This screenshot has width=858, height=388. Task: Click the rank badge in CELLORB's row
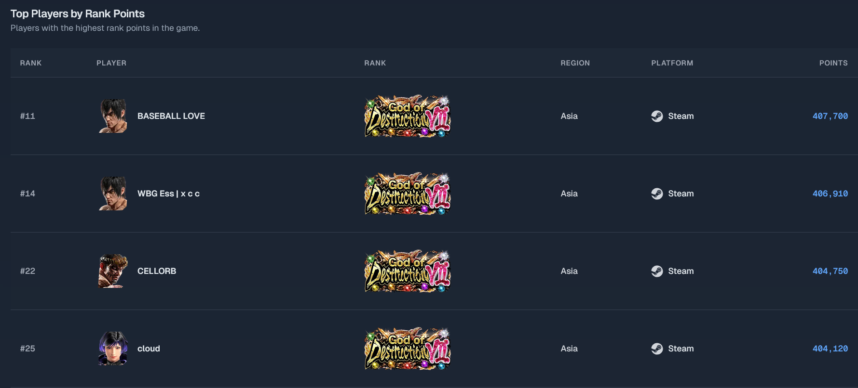click(x=408, y=271)
